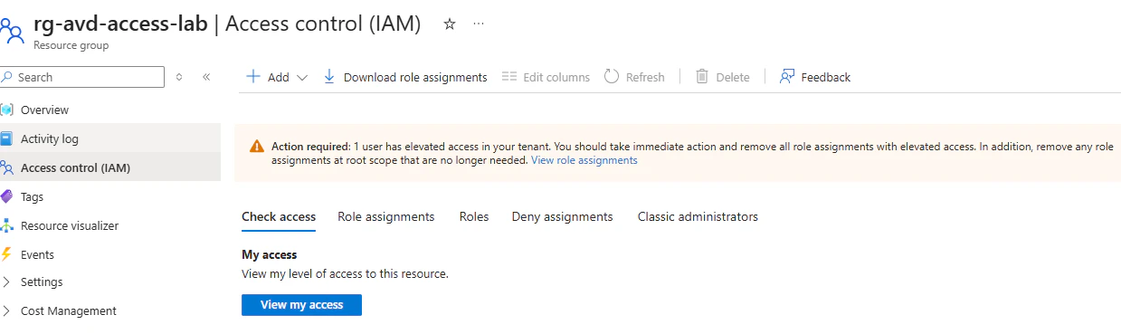Viewport: 1121px width, 334px height.
Task: Toggle expand/collapse all sidebar sections
Action: point(179,77)
